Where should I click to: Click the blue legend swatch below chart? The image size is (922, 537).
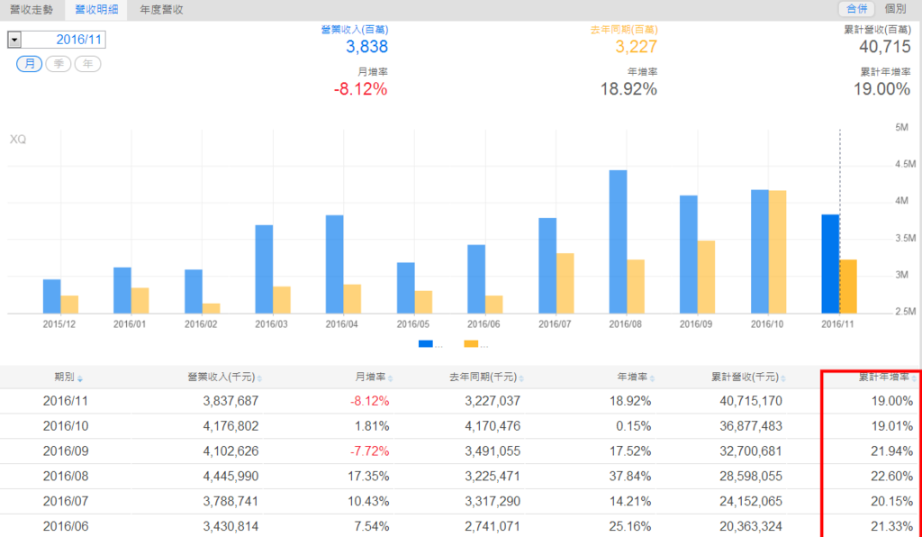click(426, 344)
